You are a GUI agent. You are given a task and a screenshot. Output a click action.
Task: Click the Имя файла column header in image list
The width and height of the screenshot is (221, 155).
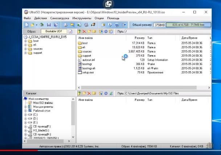102,38
